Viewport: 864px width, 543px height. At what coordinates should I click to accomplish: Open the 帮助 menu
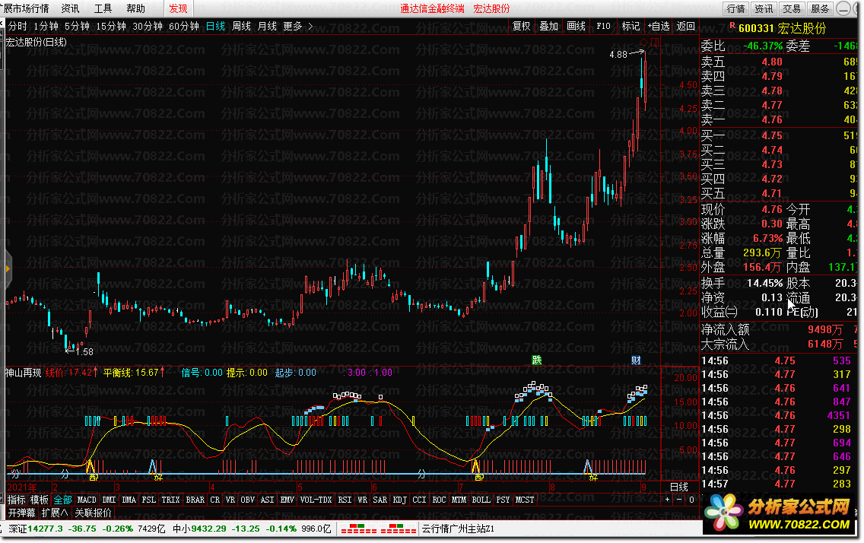[135, 8]
